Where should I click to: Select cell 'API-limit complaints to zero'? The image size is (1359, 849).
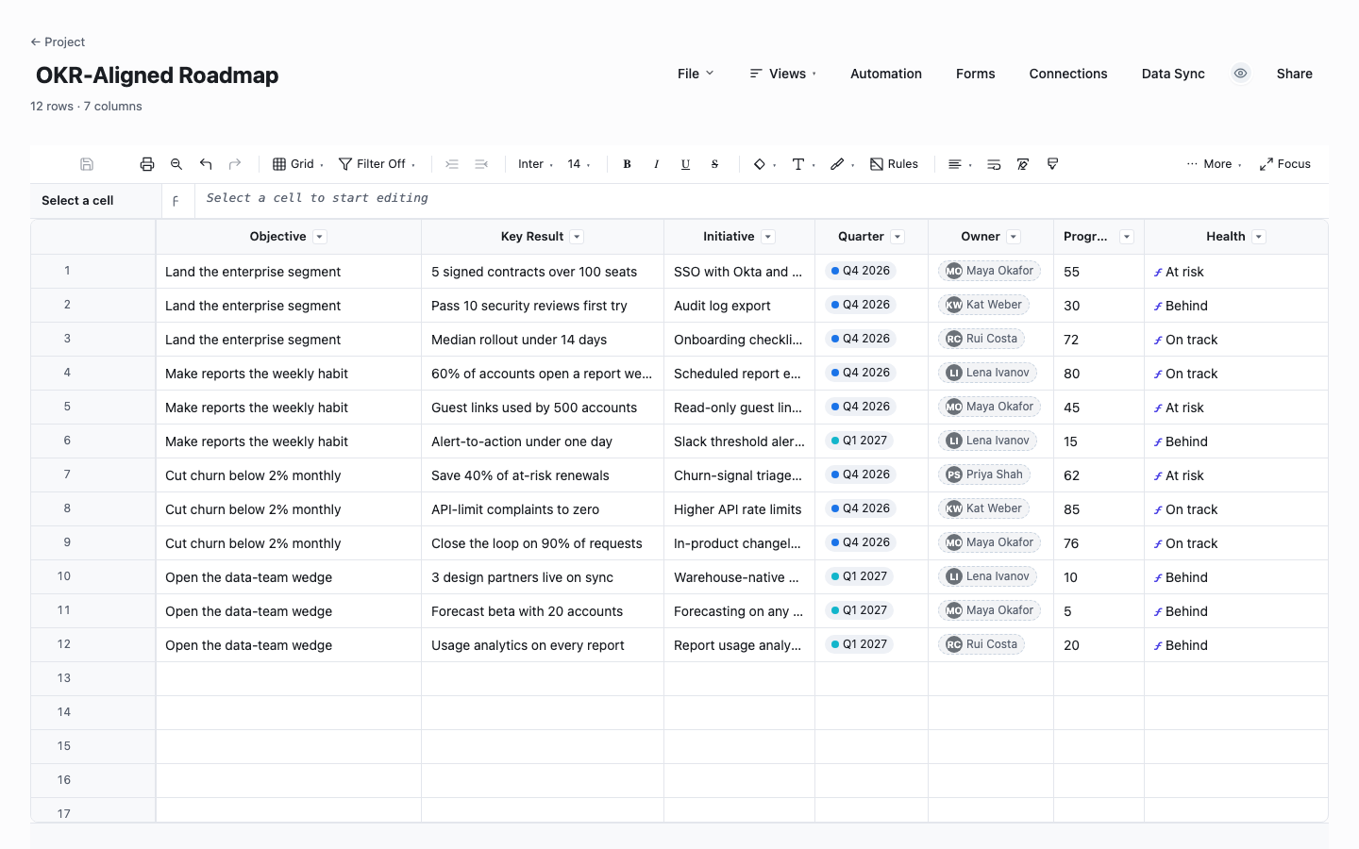point(543,509)
